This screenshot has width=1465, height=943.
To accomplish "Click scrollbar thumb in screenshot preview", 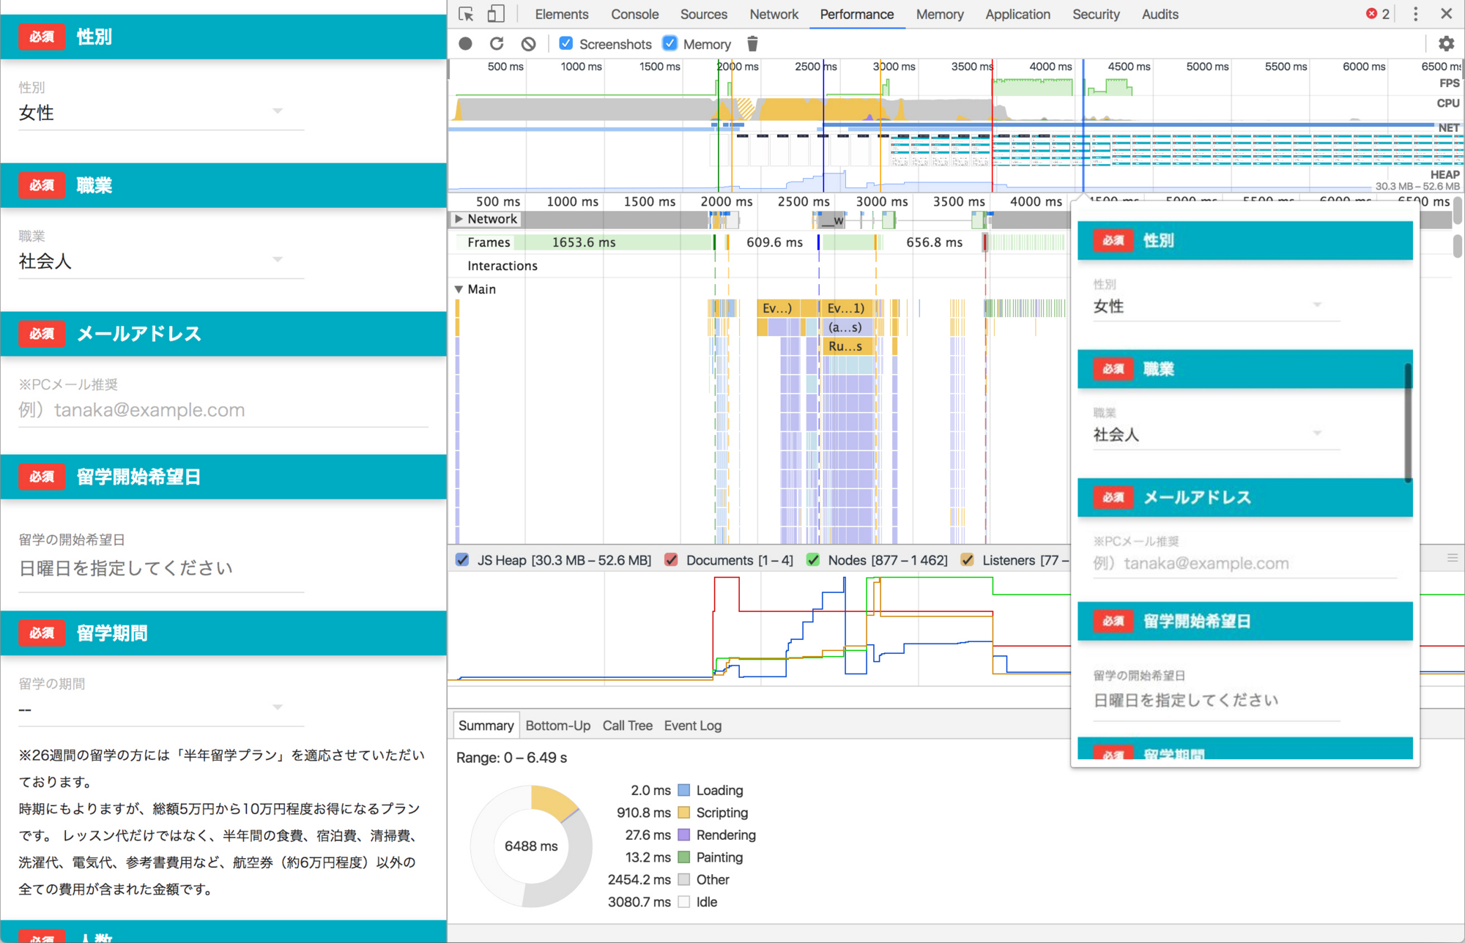I will pyautogui.click(x=1408, y=423).
